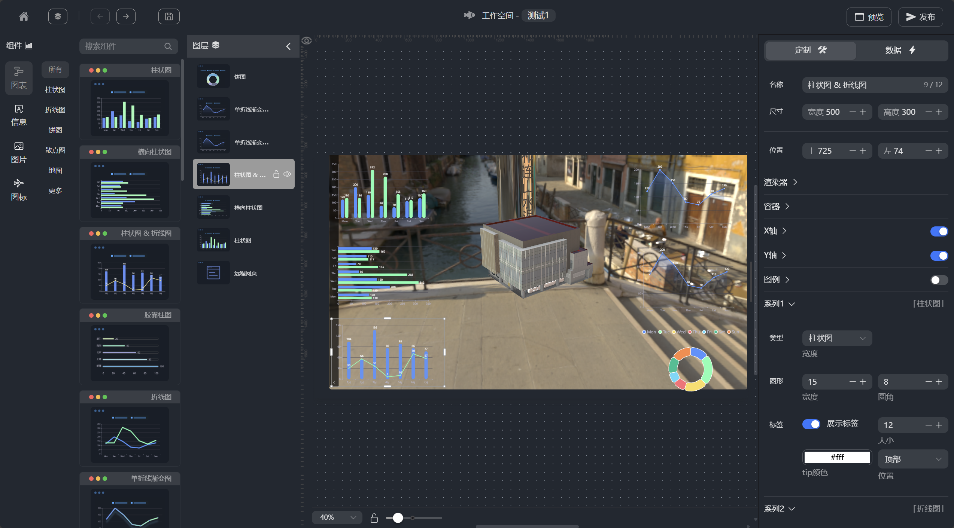Disable the X轴 toggle switch

point(939,231)
